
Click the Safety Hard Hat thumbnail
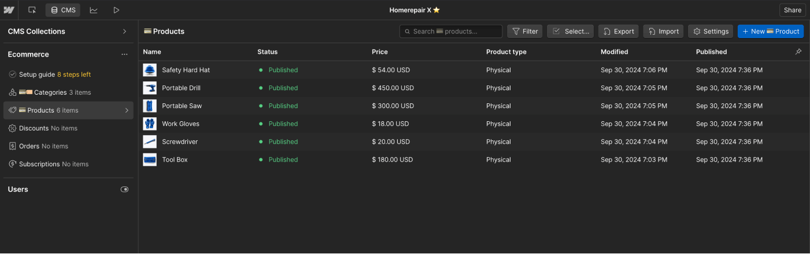tap(150, 70)
